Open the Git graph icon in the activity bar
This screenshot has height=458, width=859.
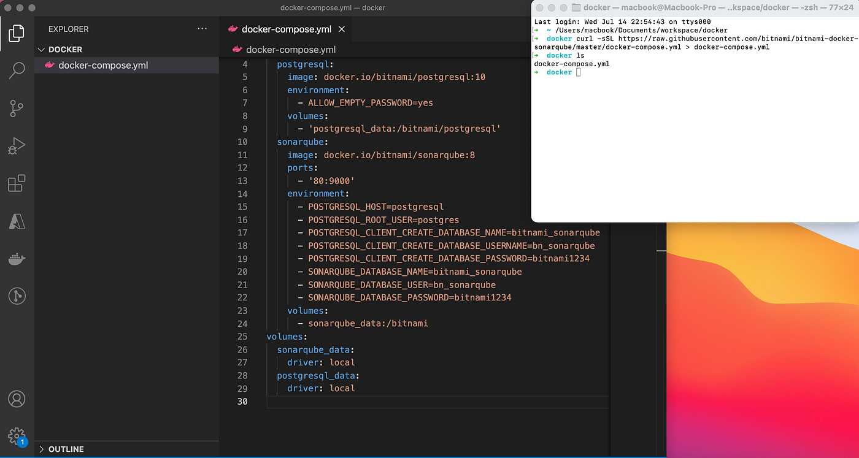[17, 296]
